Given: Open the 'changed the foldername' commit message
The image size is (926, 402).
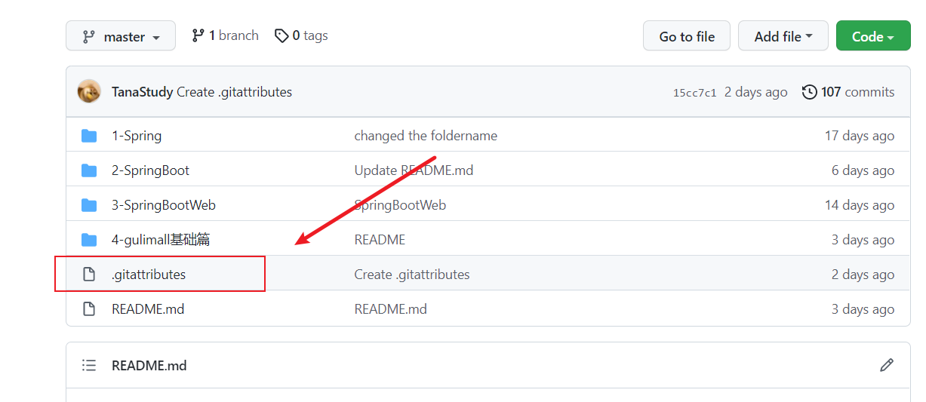Looking at the screenshot, I should pos(426,136).
